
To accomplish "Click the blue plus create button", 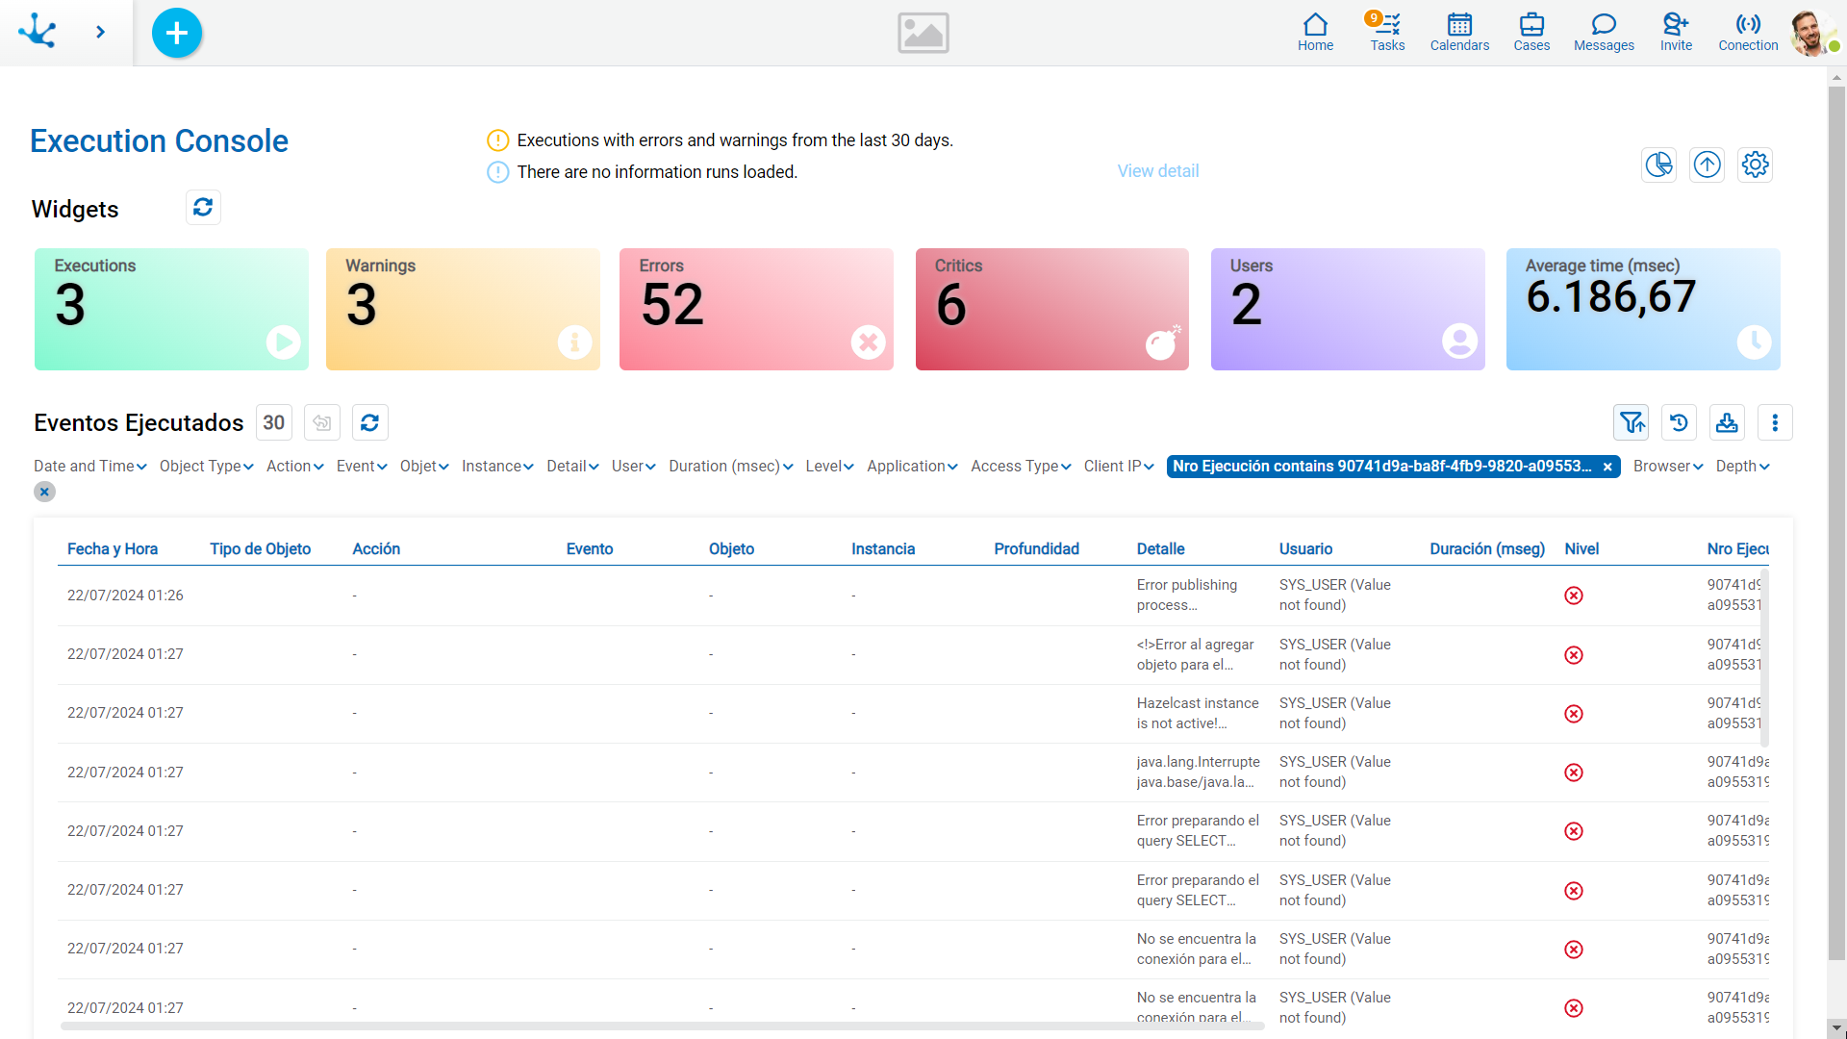I will click(x=177, y=33).
